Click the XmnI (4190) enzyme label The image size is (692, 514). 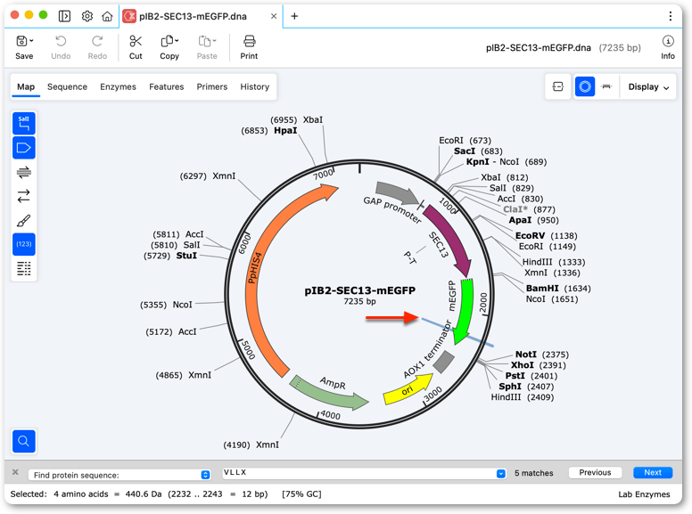(251, 445)
